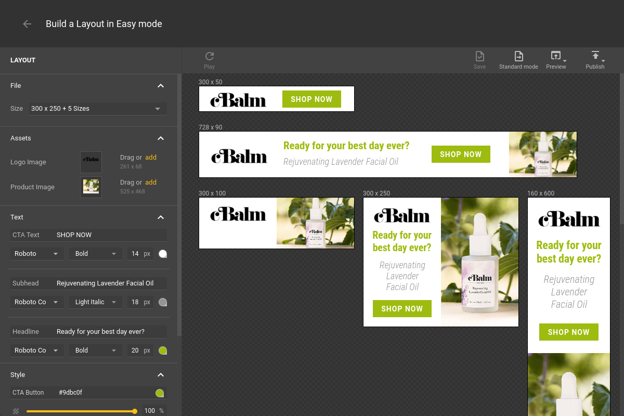Select the 300 x 50 banner preview
The width and height of the screenshot is (624, 416).
[277, 99]
